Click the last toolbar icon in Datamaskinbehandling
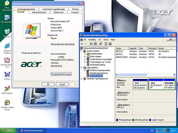Screen dimensions: 178x133 click(110, 44)
